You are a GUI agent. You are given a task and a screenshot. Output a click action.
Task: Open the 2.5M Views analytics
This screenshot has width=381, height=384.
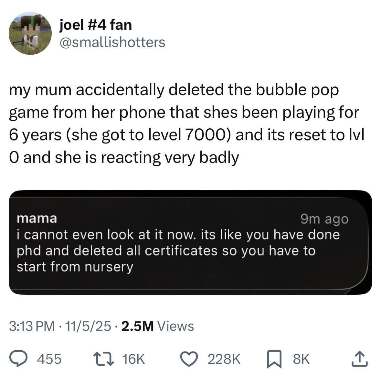pyautogui.click(x=158, y=326)
